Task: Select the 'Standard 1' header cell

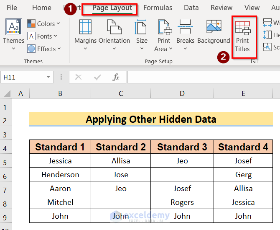Action: [x=60, y=147]
